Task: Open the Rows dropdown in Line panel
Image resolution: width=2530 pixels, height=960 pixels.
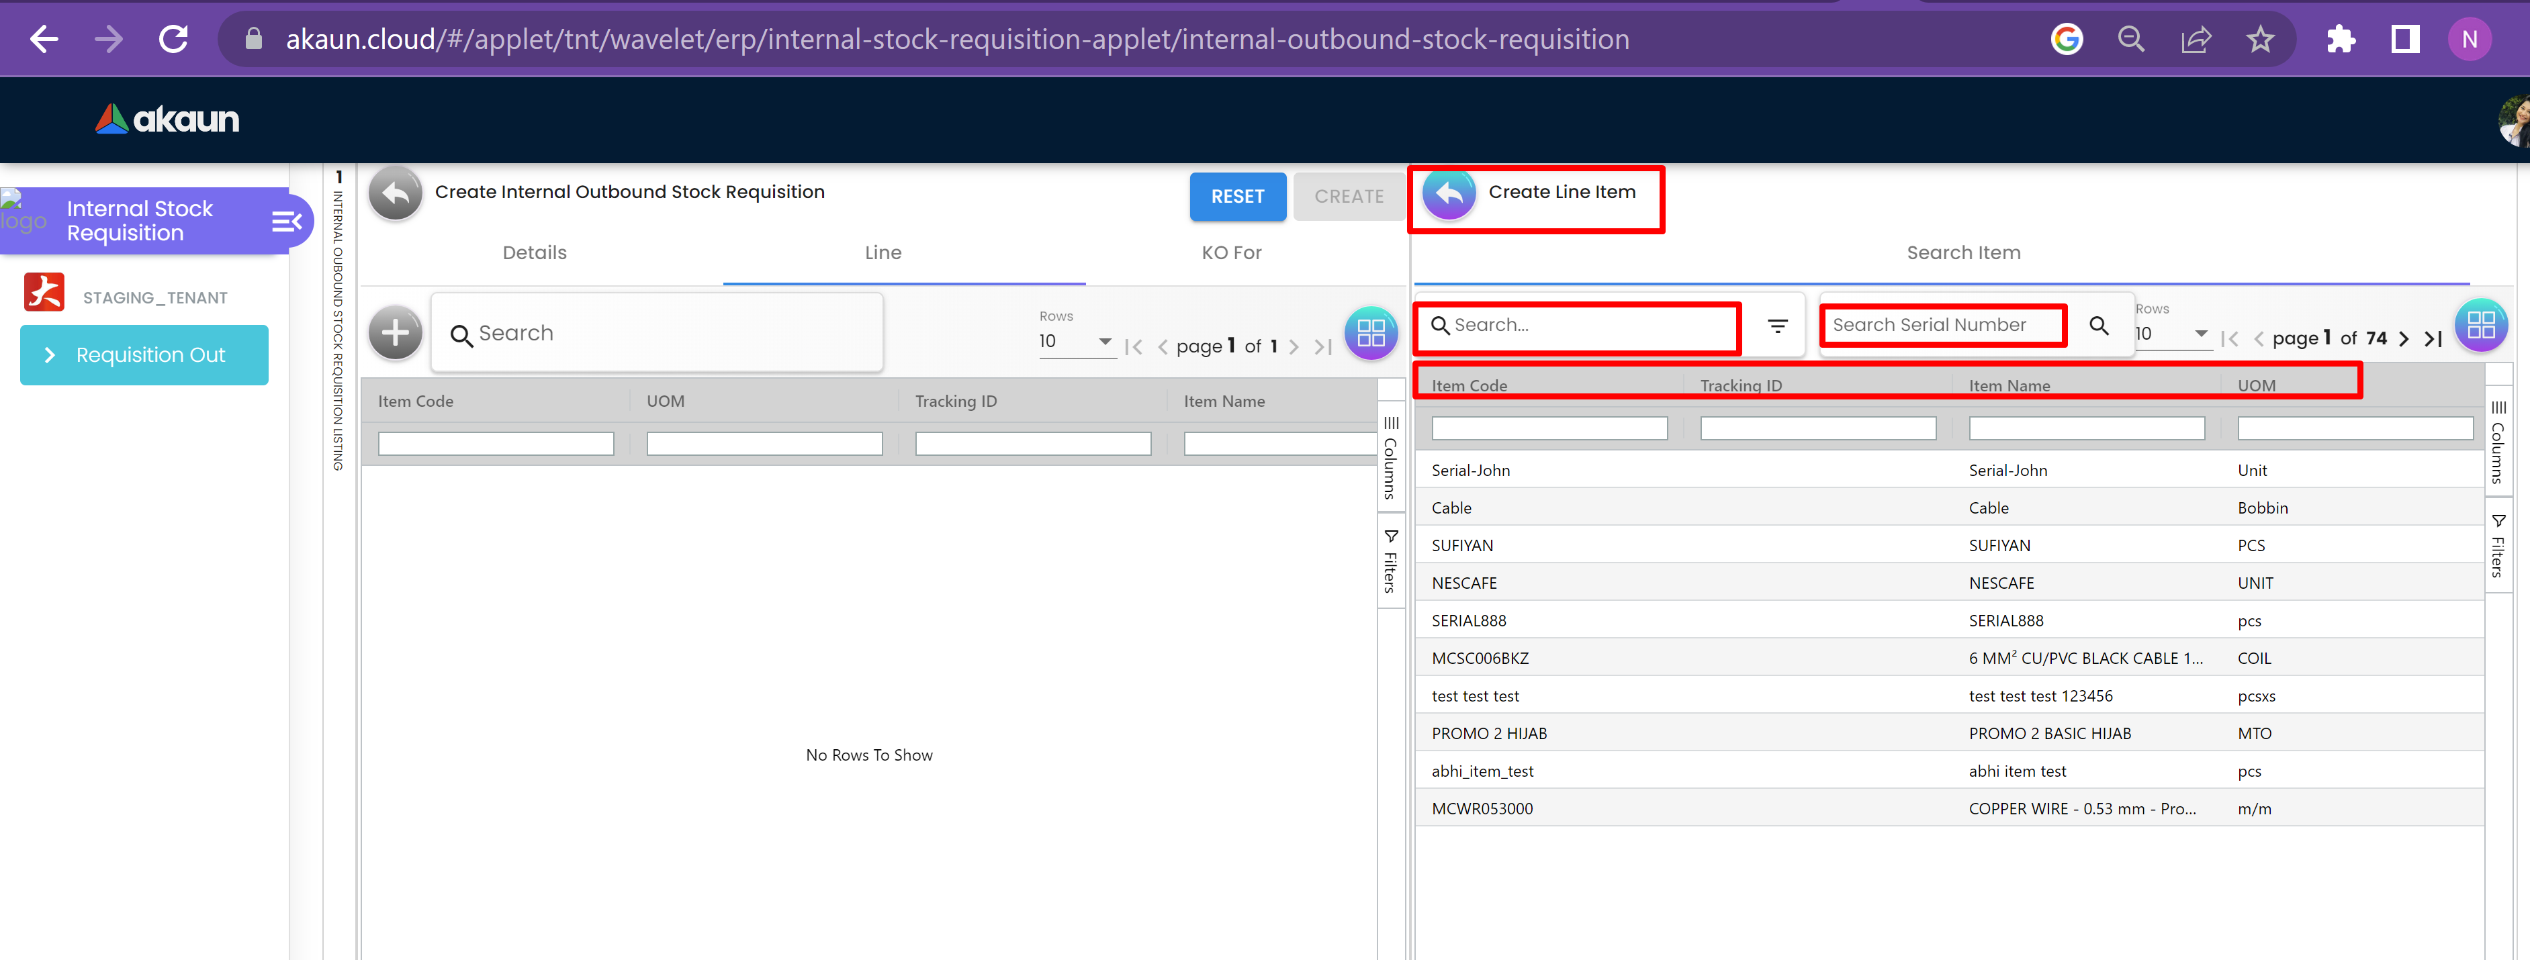Action: coord(1077,342)
